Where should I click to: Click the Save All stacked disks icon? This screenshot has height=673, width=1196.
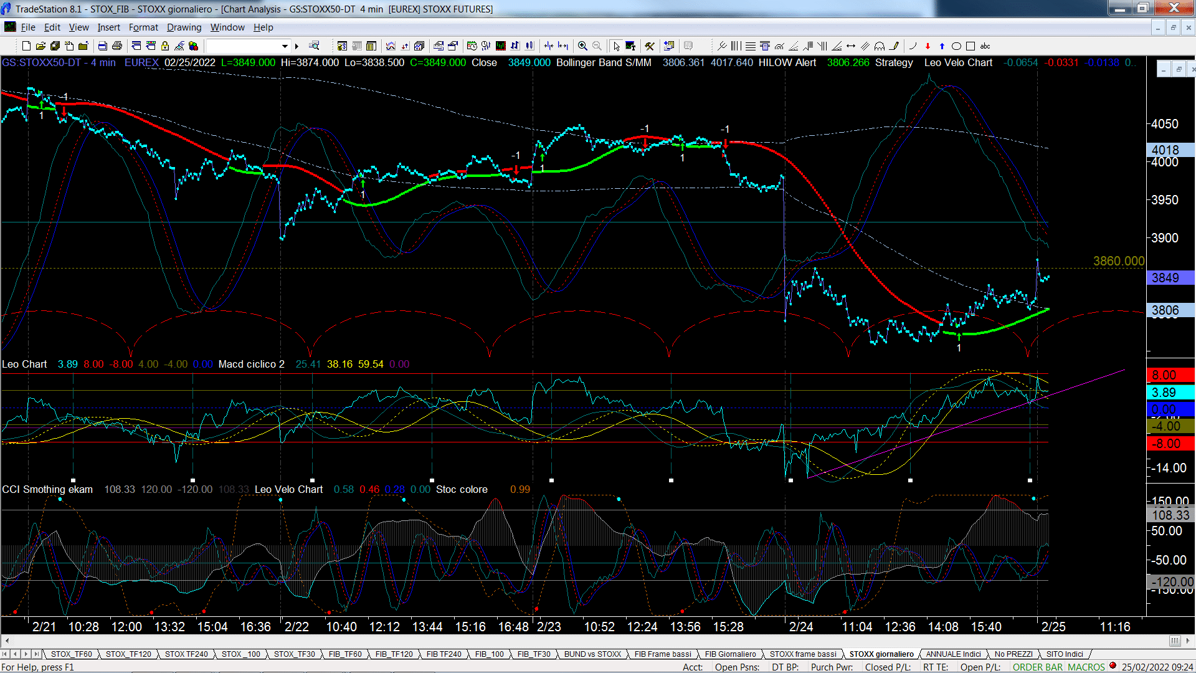(x=55, y=46)
